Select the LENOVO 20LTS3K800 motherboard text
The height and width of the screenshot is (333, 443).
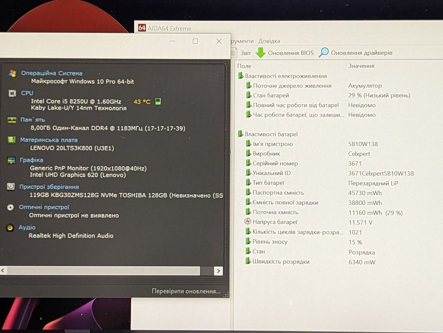pyautogui.click(x=72, y=148)
